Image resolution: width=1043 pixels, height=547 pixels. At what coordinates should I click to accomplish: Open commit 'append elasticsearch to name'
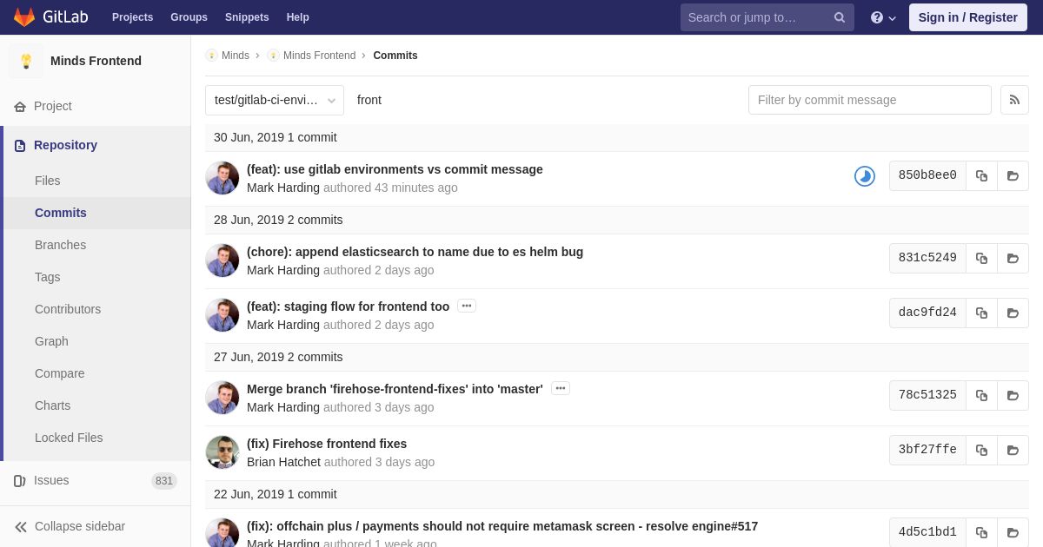coord(415,252)
